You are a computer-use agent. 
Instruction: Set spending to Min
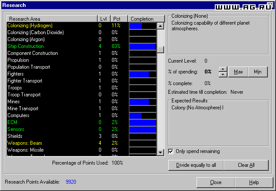point(258,72)
